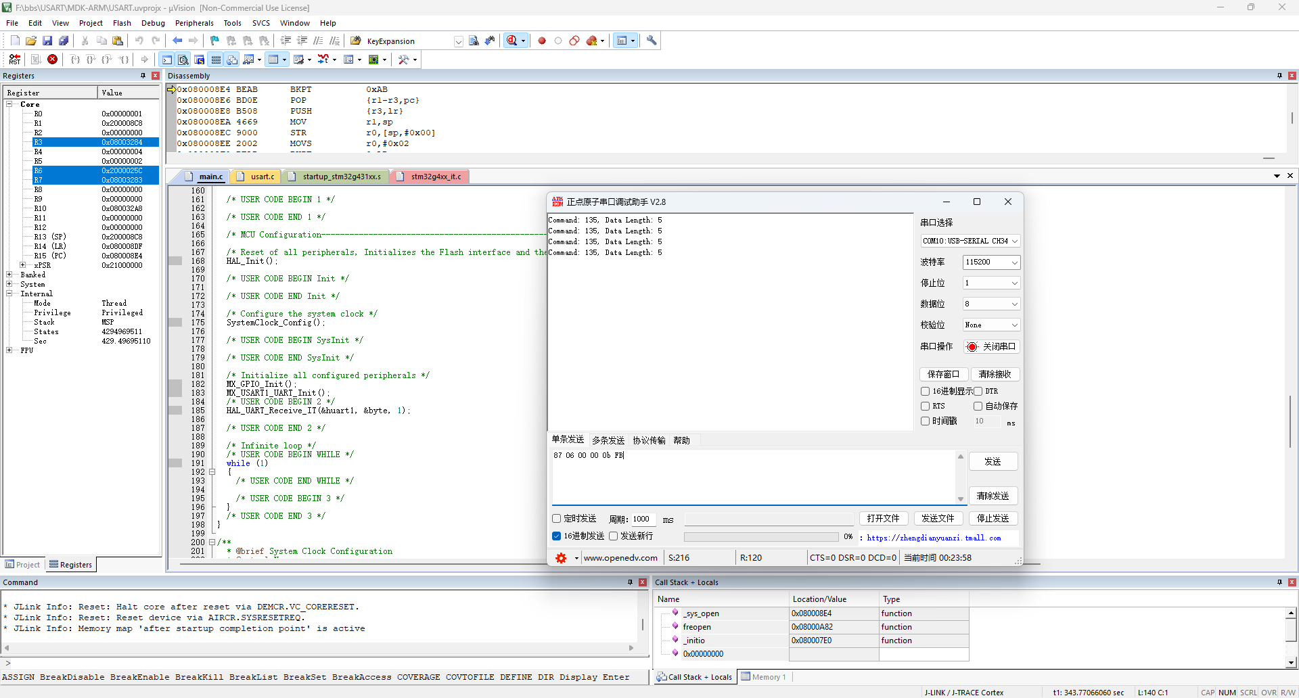The height and width of the screenshot is (698, 1299).
Task: Click the red Stop execution icon
Action: (52, 60)
